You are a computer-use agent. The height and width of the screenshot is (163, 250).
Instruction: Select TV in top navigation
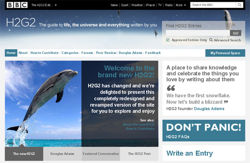pyautogui.click(x=160, y=5)
